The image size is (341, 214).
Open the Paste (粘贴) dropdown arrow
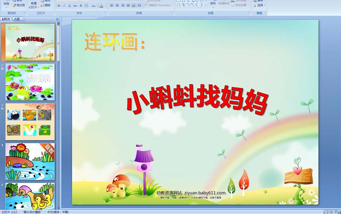pyautogui.click(x=6, y=7)
